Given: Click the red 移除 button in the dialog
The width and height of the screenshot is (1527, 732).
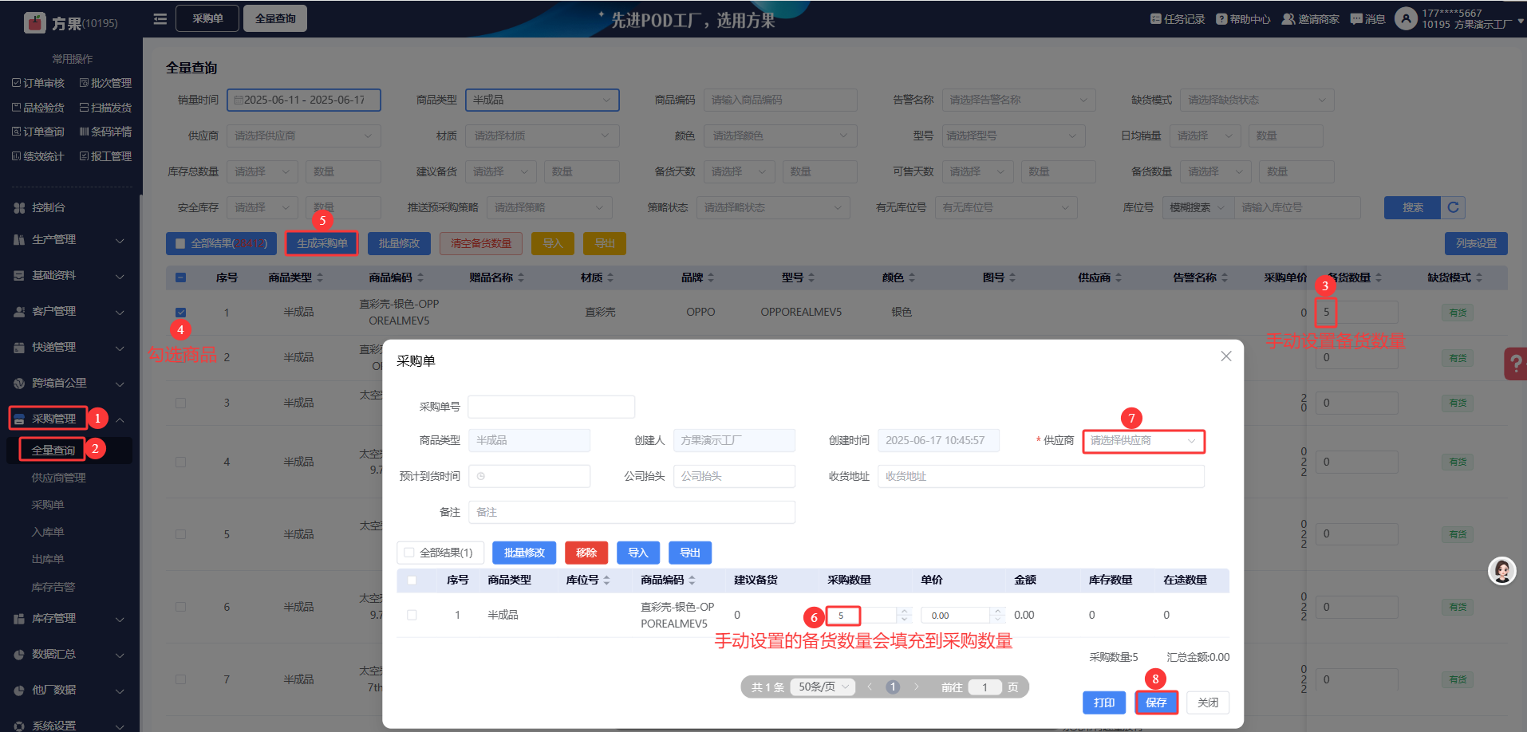Looking at the screenshot, I should 586,553.
